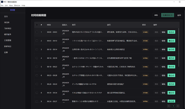The height and width of the screenshot is (109, 185).
Task: Open the Edit menu
Action: point(6,5)
